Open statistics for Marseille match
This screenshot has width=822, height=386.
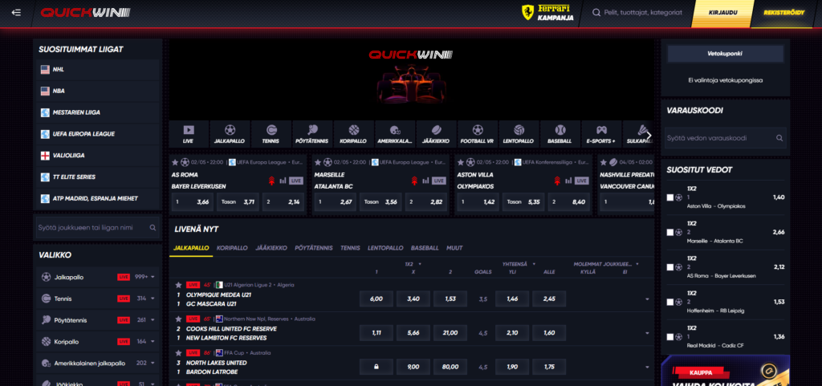425,181
